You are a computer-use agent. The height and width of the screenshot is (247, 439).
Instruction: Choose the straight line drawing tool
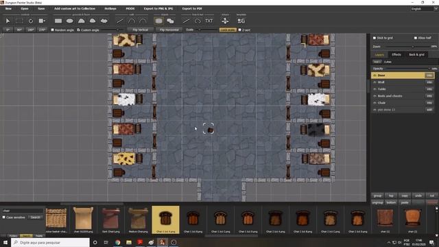click(x=186, y=21)
